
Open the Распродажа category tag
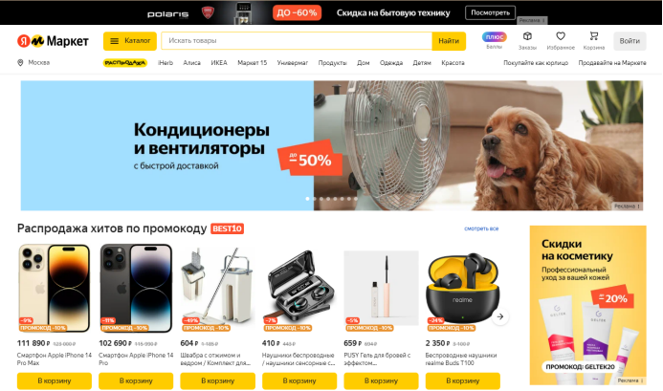pos(125,63)
